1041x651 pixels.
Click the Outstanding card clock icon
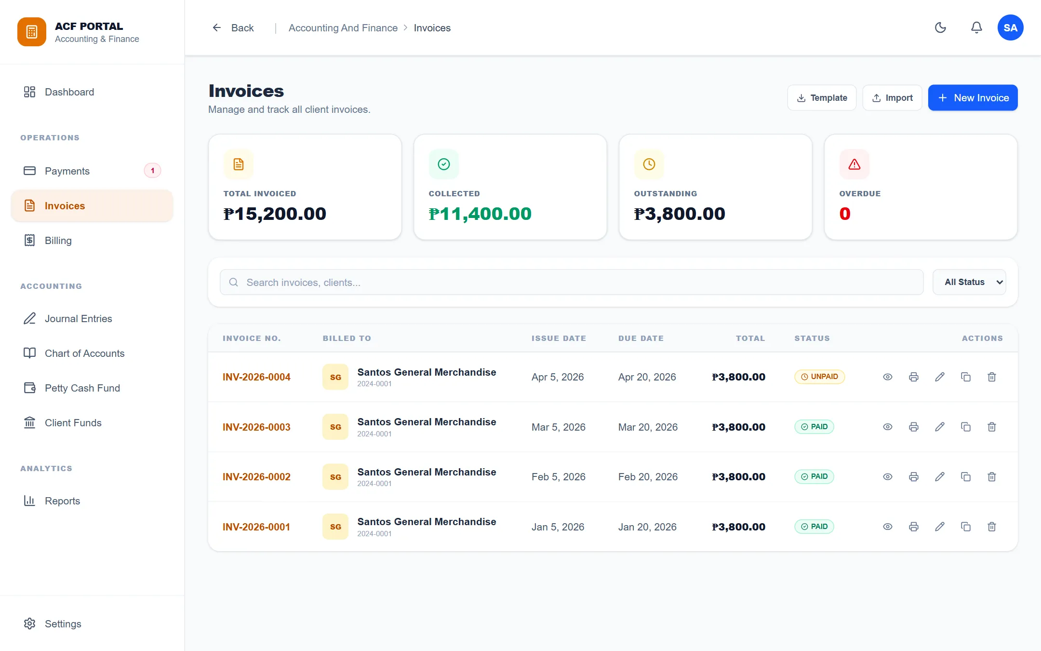[649, 164]
